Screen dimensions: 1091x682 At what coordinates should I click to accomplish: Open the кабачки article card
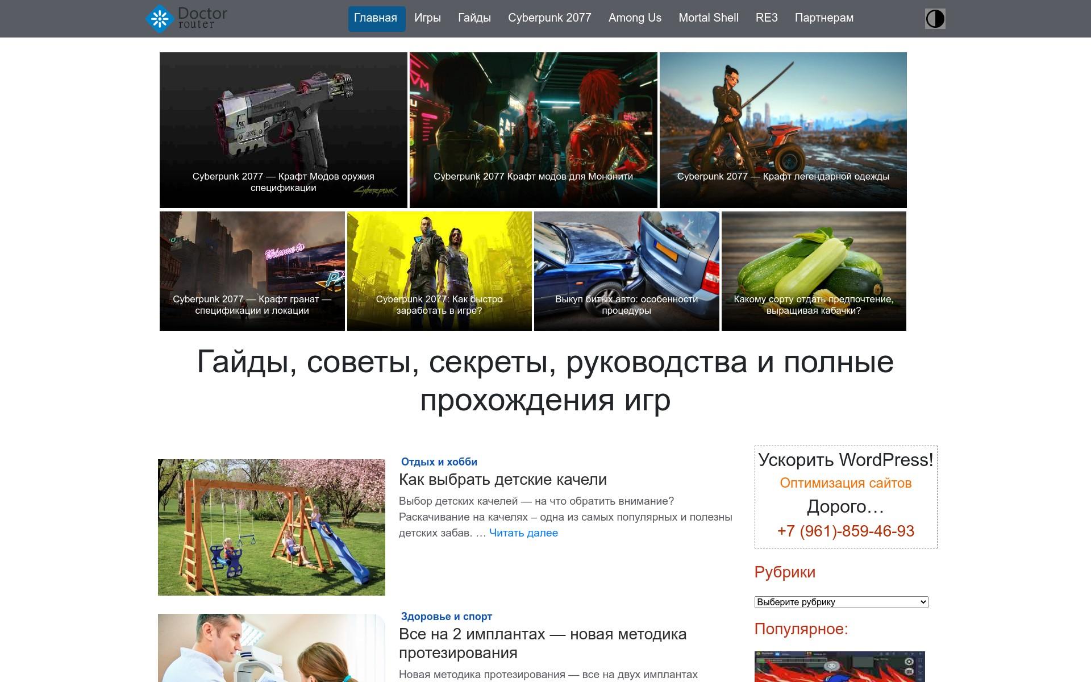point(814,271)
